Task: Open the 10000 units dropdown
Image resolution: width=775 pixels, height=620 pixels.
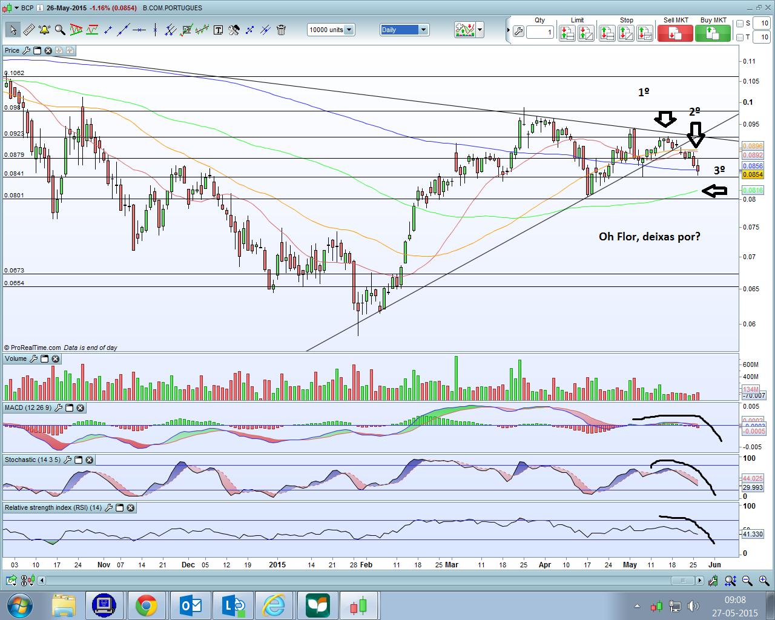Action: (349, 30)
